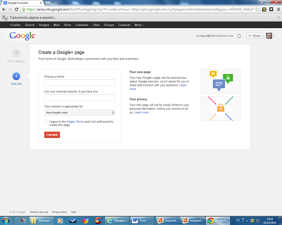Screen dimensions: 282x225
Task: Open the content appropriate for dropdown
Action: [x=80, y=112]
